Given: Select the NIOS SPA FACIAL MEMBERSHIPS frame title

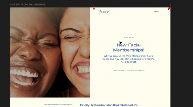Looking at the screenshot, I should click(x=28, y=5).
